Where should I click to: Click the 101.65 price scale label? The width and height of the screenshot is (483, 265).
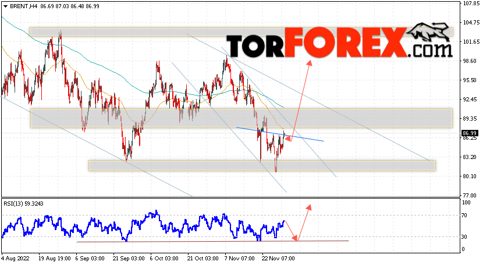(x=471, y=41)
